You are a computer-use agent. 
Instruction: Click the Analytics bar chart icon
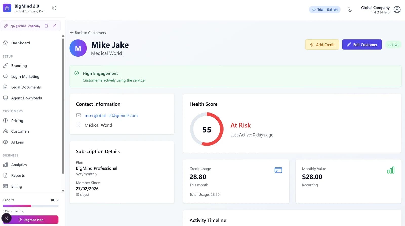tap(5, 165)
